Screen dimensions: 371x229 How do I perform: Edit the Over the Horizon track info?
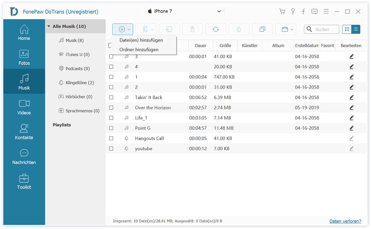click(x=351, y=108)
